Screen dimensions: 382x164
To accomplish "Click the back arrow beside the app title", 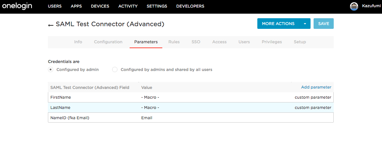I will coord(51,25).
